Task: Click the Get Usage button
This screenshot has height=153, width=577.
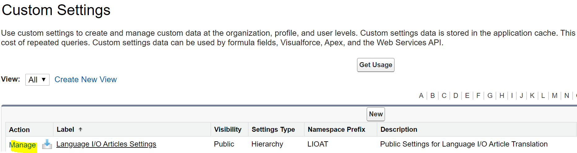Action: (x=375, y=65)
